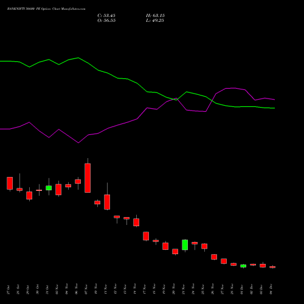Screen dimensions: 304x304
Task: Click the 28 Nov date label
Action: pos(232,289)
